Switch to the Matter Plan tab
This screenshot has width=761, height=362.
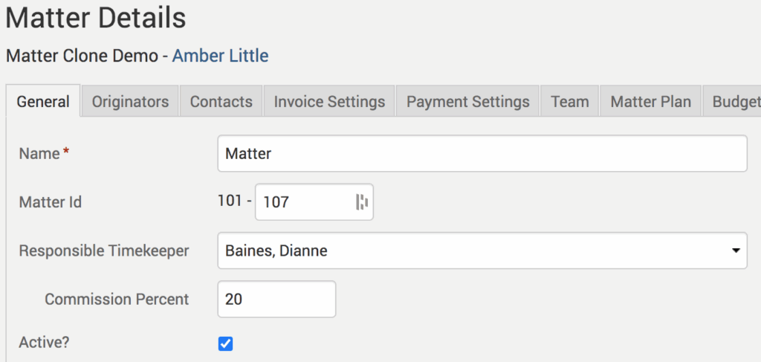tap(651, 102)
